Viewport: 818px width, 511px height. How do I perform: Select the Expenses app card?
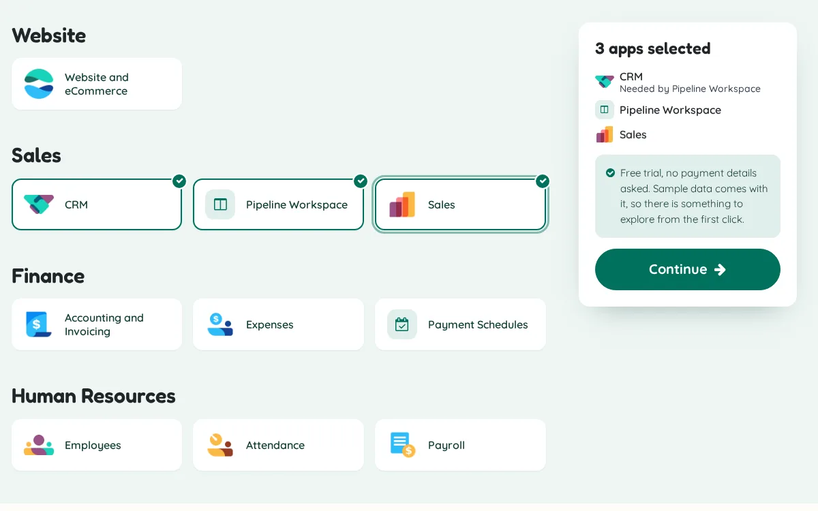[278, 324]
